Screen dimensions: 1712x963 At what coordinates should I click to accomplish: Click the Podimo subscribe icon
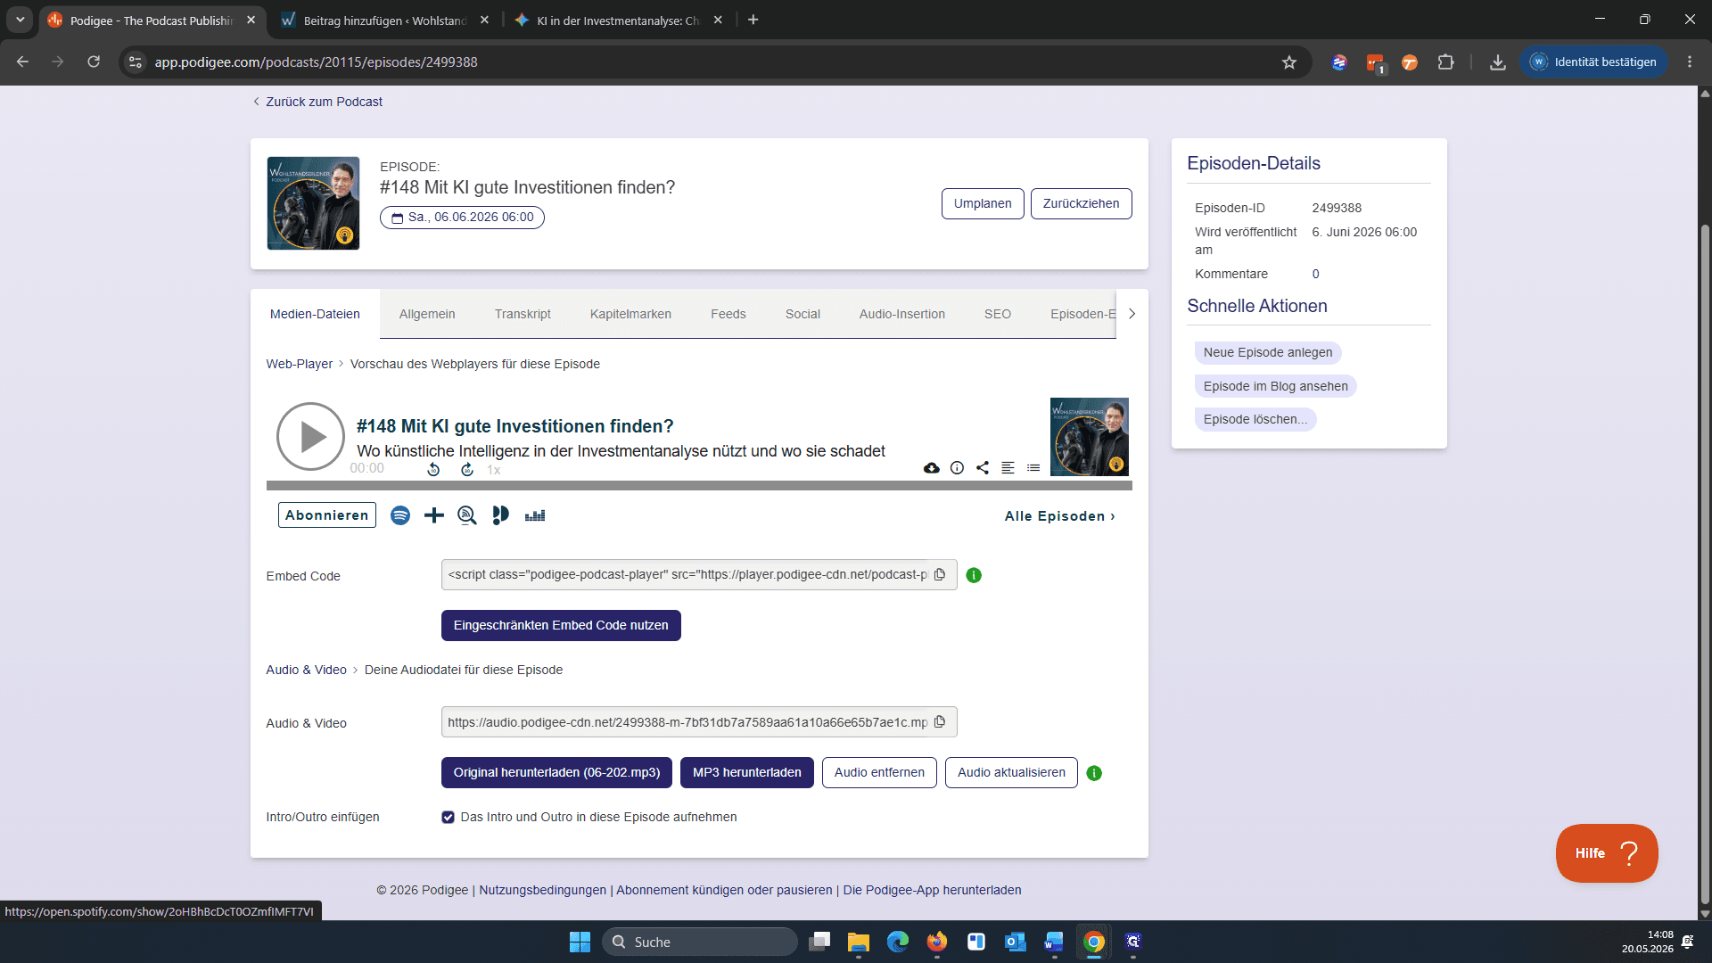(x=501, y=515)
